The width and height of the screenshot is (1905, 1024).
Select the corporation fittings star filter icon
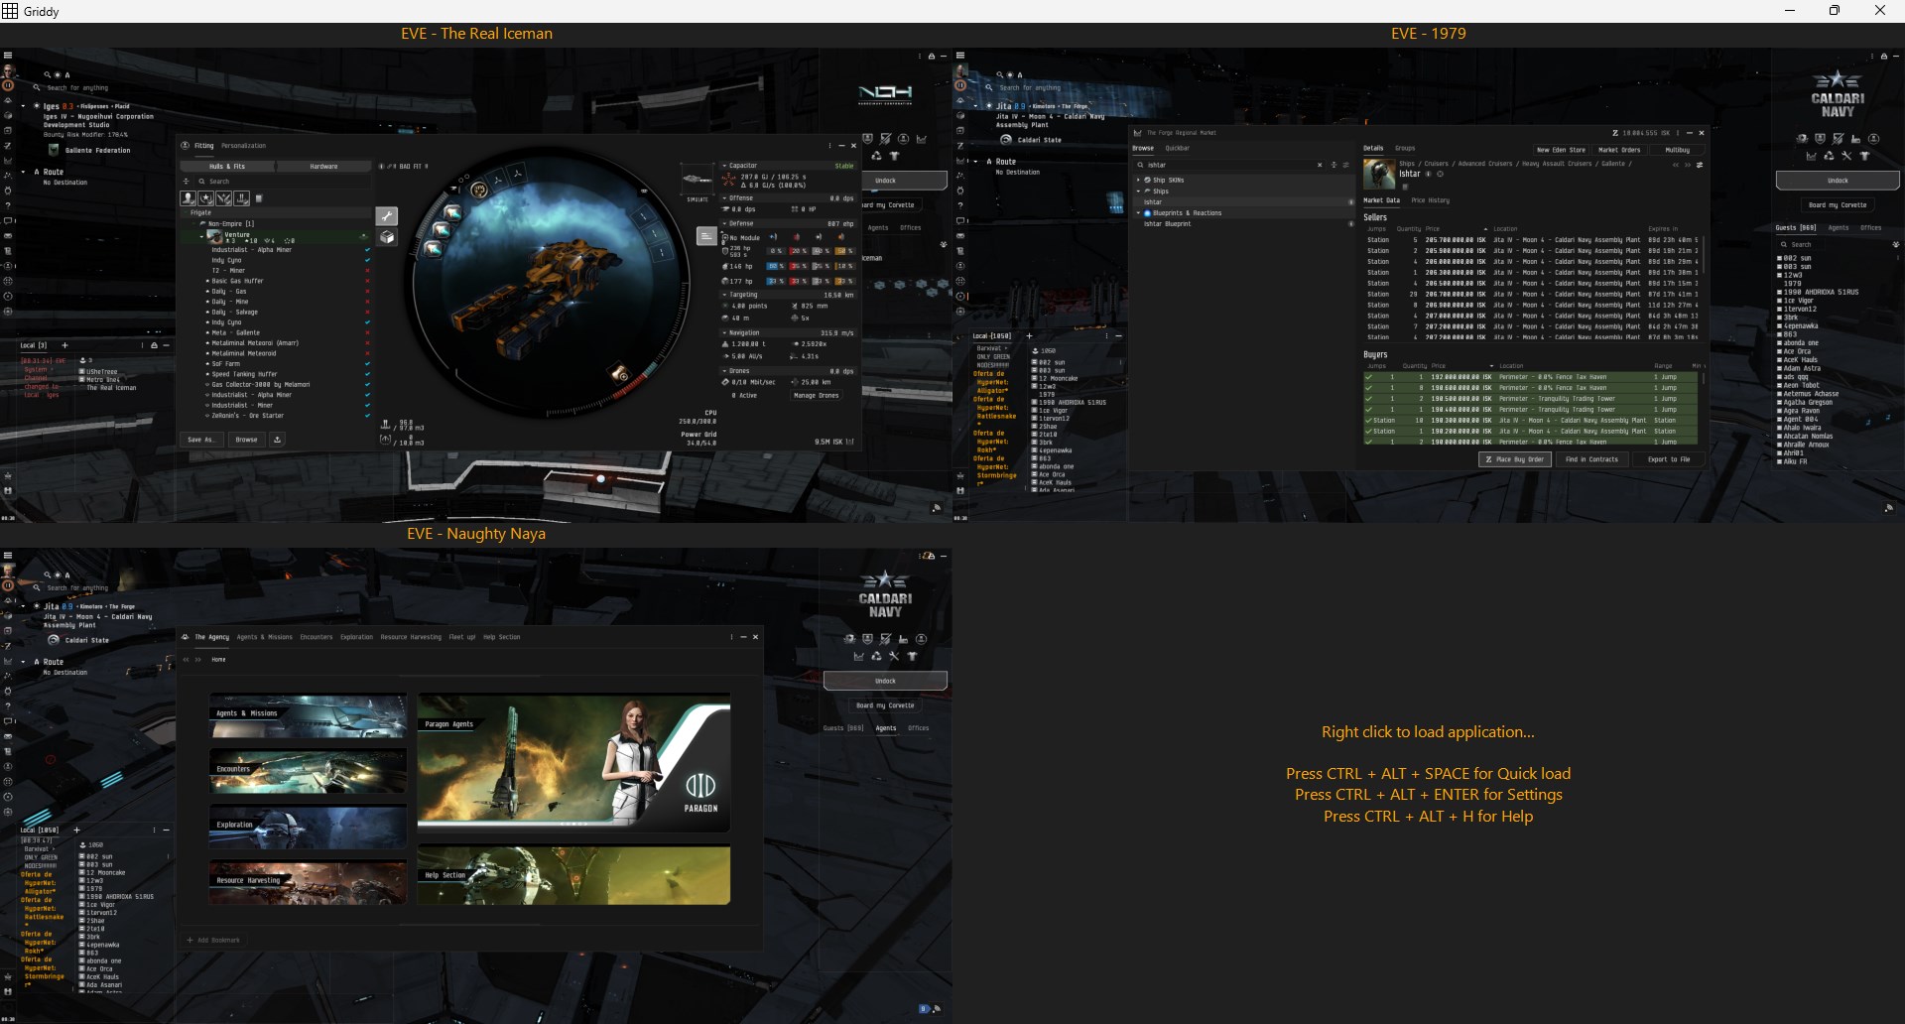pyautogui.click(x=206, y=198)
